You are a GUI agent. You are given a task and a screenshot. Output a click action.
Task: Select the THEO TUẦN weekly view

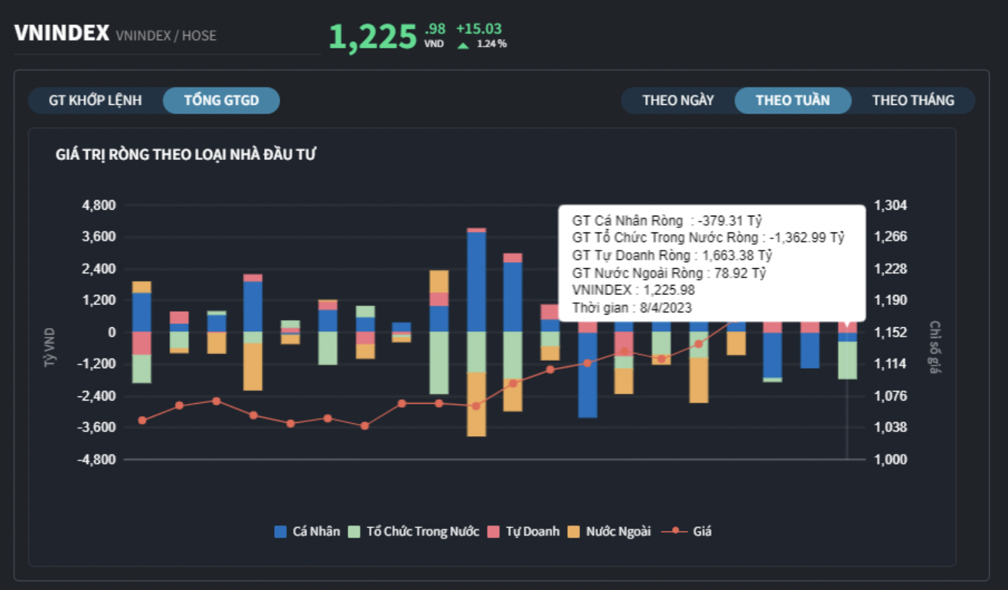point(792,101)
